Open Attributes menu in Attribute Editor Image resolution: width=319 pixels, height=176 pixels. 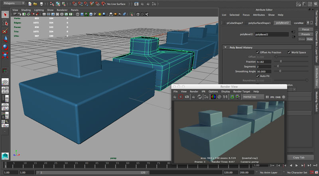(259, 15)
